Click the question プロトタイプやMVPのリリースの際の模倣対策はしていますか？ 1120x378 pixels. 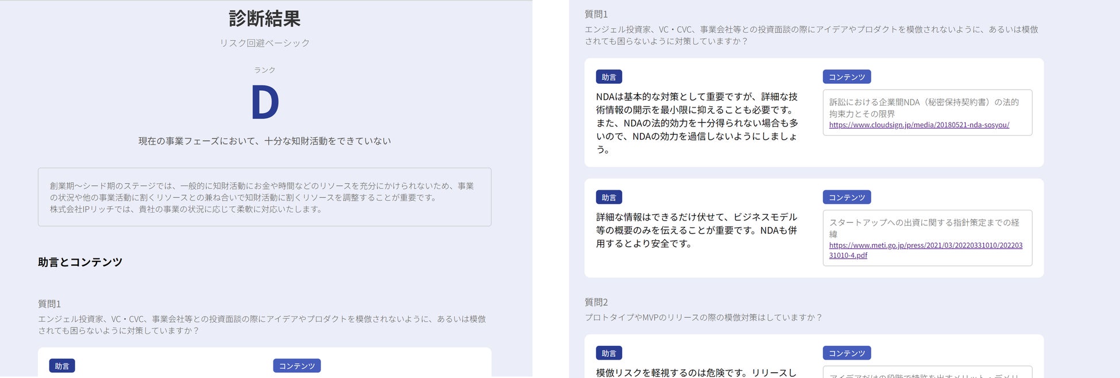(704, 317)
